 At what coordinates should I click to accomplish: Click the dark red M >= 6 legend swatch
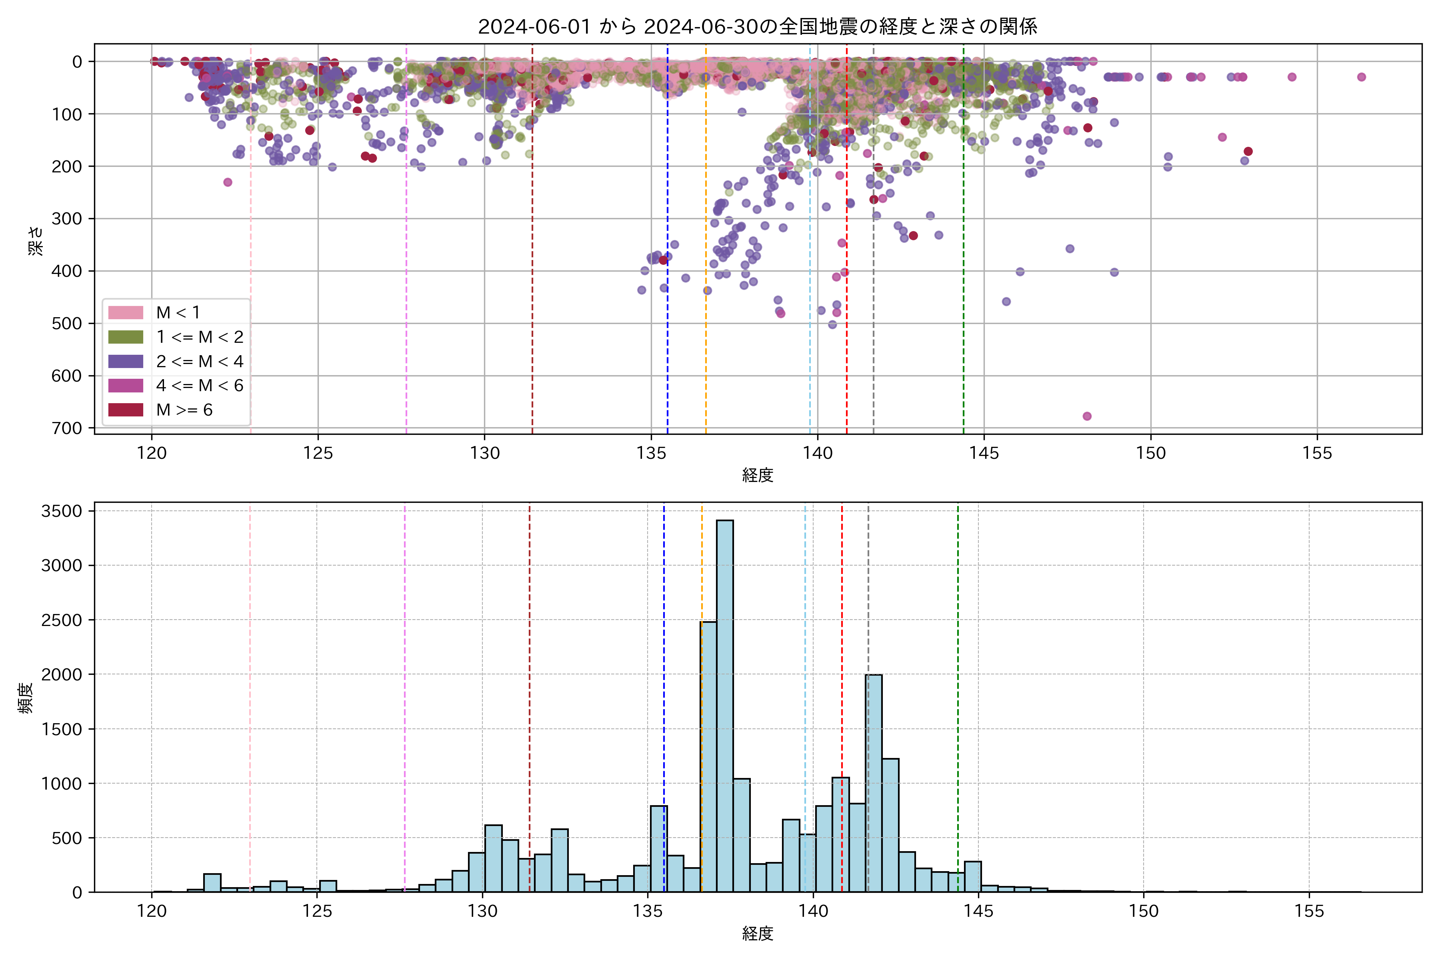126,410
